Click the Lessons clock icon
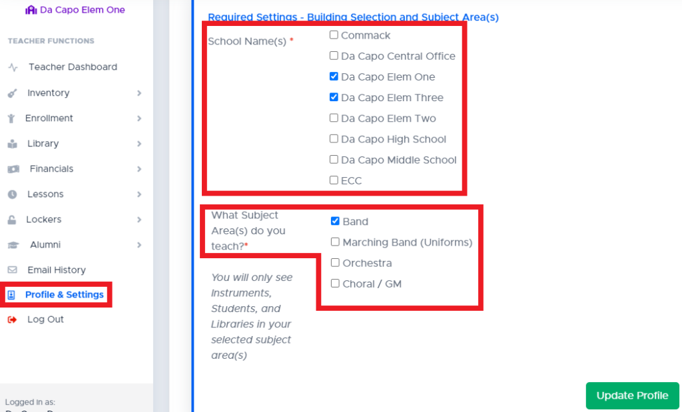 tap(13, 194)
